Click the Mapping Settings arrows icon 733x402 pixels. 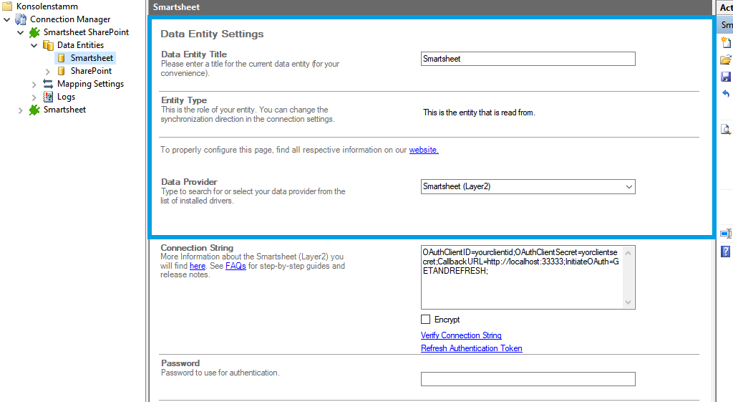coord(48,84)
